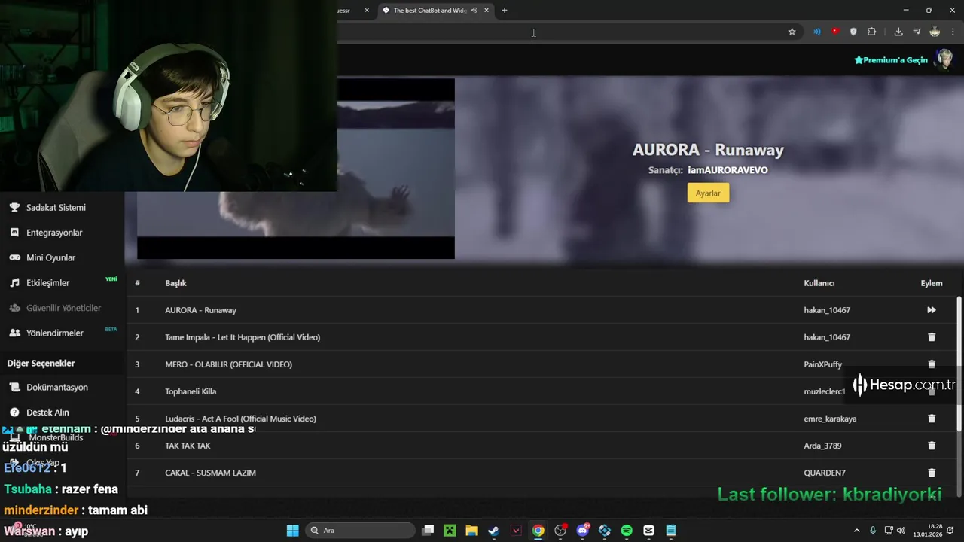
Task: Delete Ludacris - Act A Fool from queue
Action: (x=932, y=419)
